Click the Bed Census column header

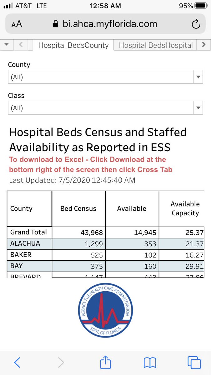78,209
